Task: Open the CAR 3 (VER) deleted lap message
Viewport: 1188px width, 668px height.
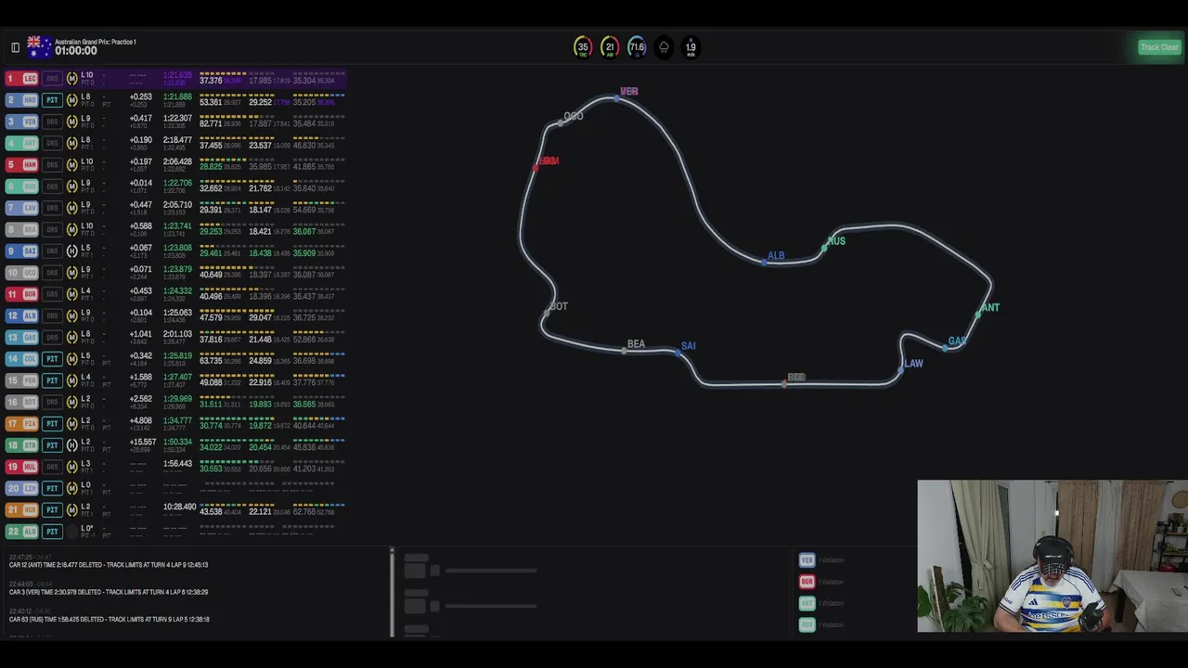Action: (x=109, y=592)
